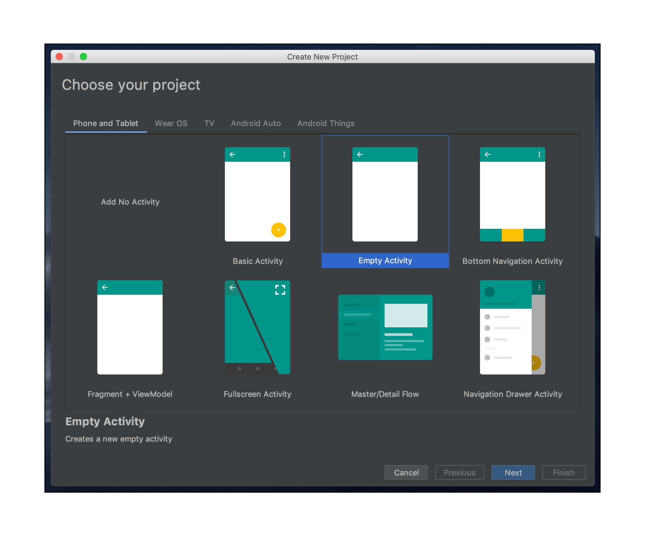Open the TV tab
This screenshot has width=645, height=538.
tap(209, 123)
